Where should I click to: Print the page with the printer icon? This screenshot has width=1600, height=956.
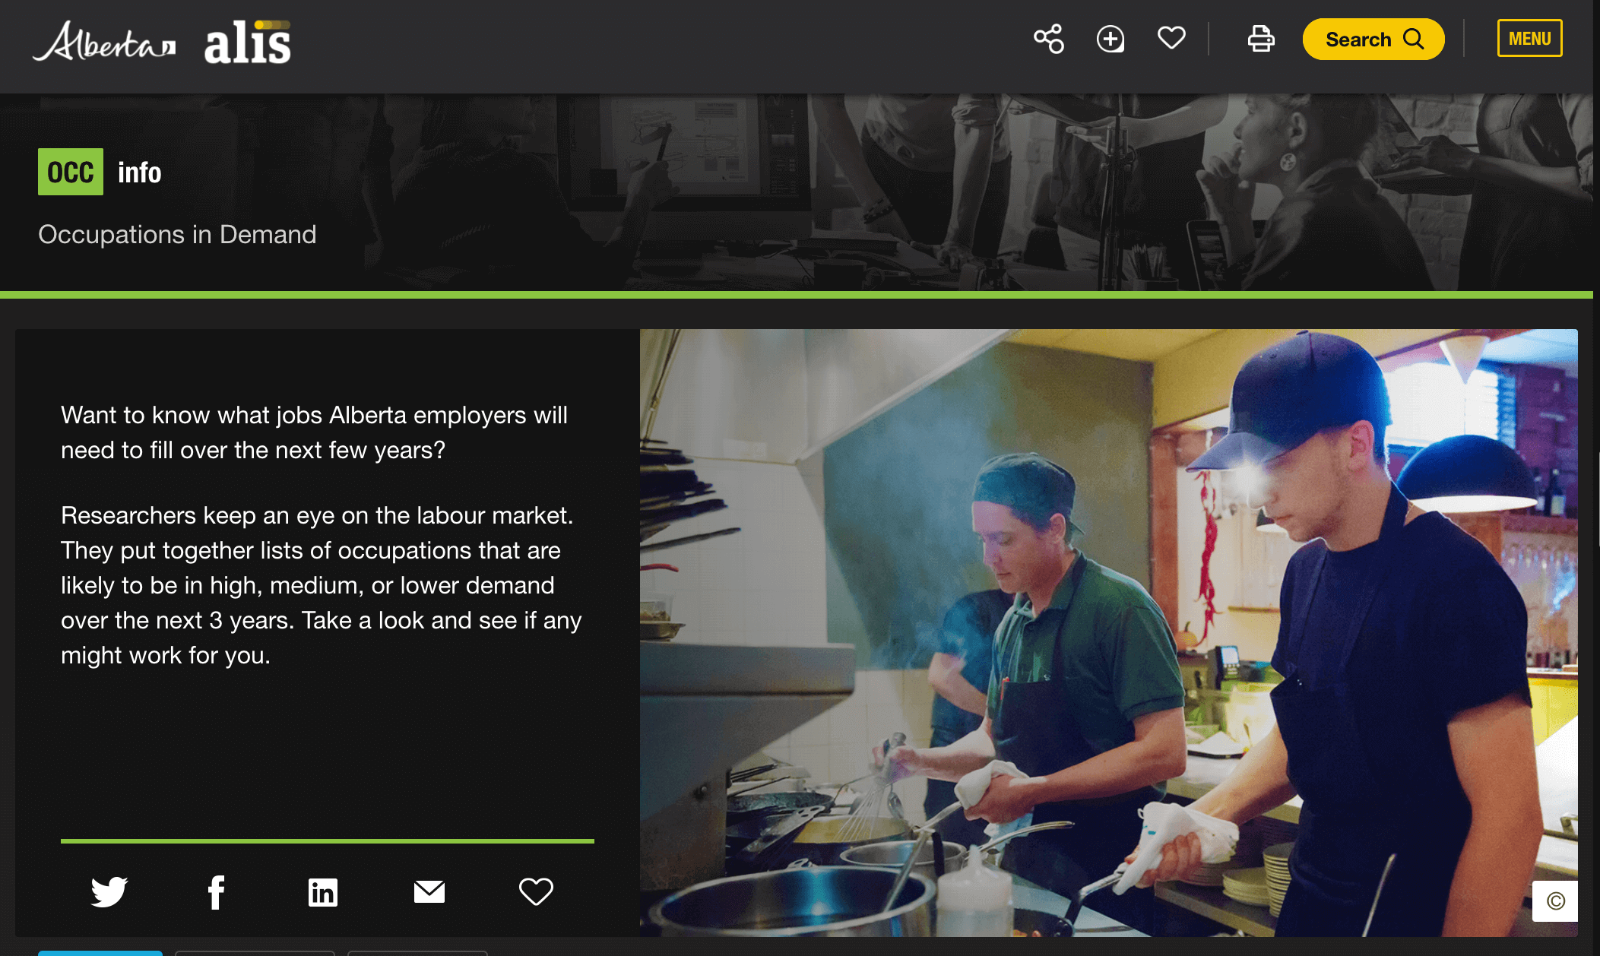(1260, 39)
